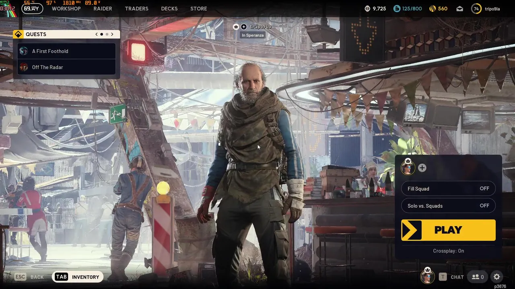Open the mail envelope icon
Image resolution: width=515 pixels, height=289 pixels.
459,9
